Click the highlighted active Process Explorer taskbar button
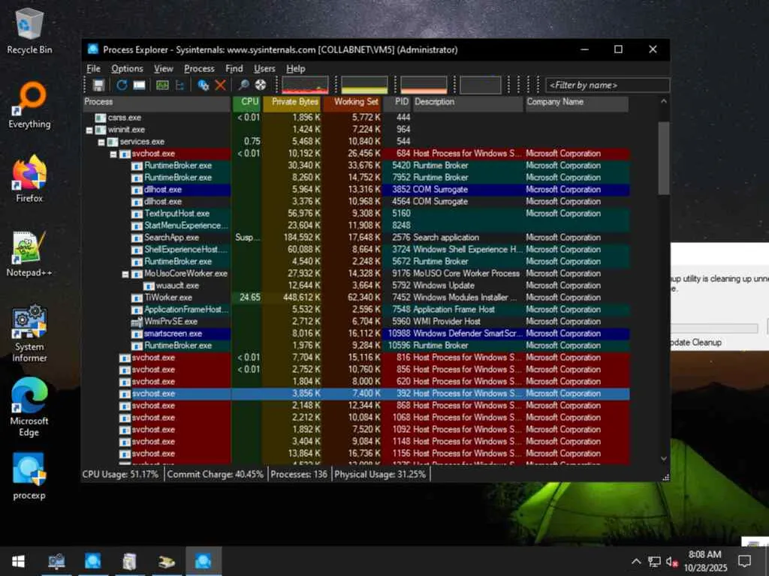 tap(203, 561)
